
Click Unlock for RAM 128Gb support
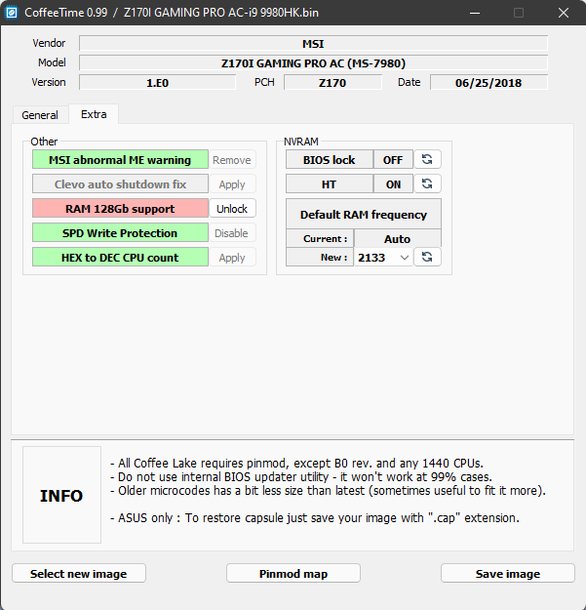(232, 209)
